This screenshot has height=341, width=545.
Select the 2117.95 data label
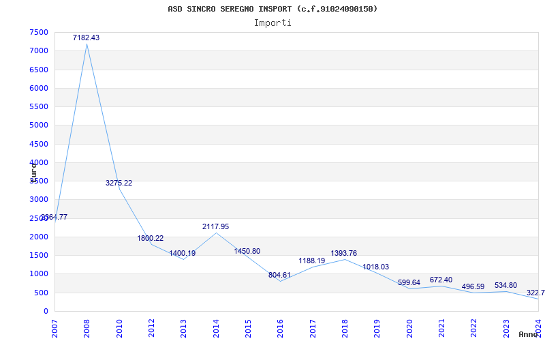pos(216,226)
